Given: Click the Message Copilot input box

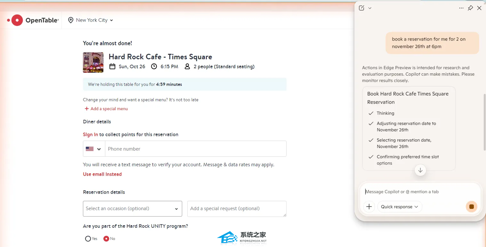Looking at the screenshot, I should 420,192.
